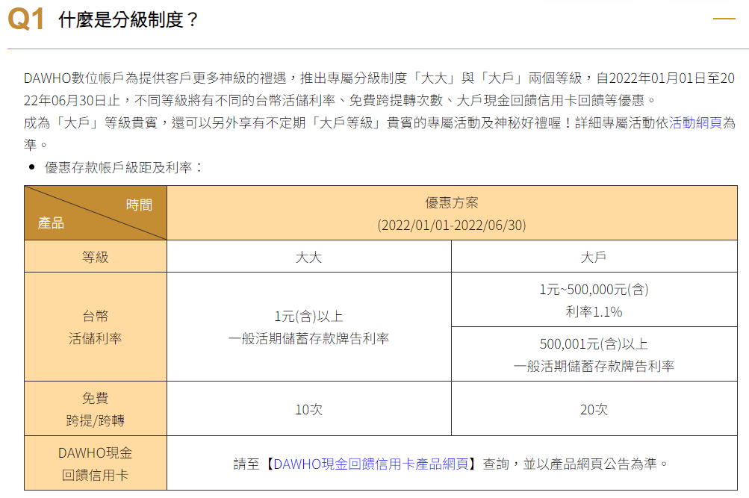Click 一般活期儲蓄存款牌告利率 under 500,001元(含)以上
The width and height of the screenshot is (749, 498).
pos(594,366)
